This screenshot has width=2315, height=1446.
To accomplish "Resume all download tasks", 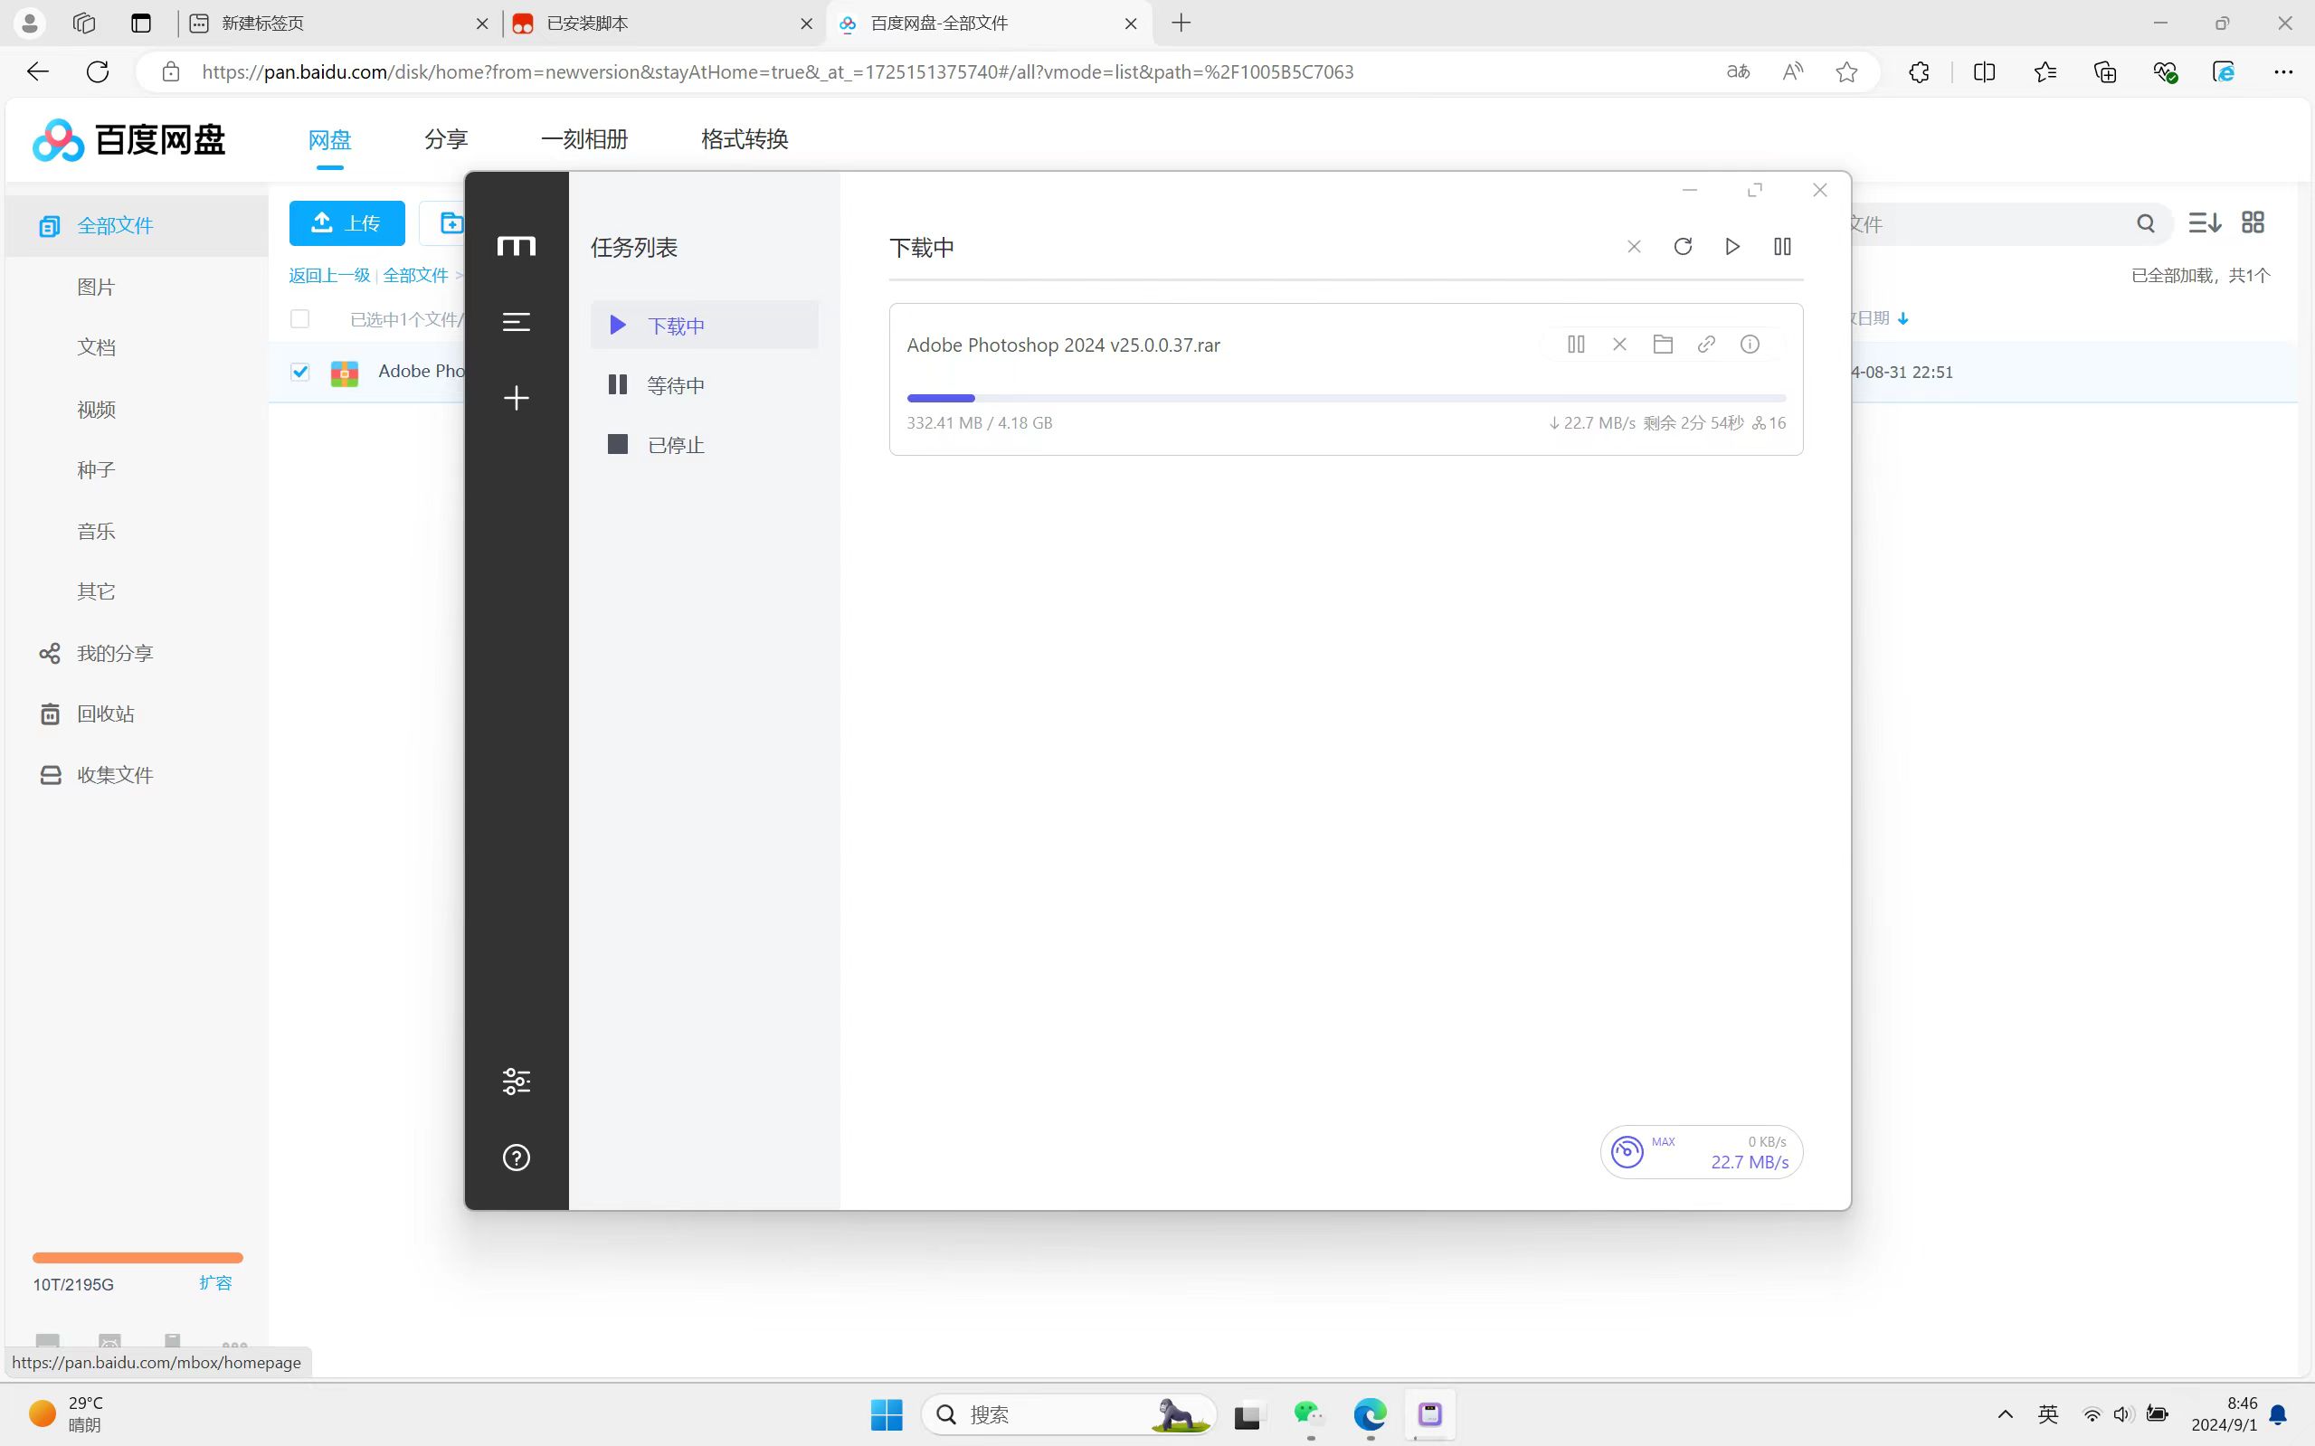I will 1732,247.
